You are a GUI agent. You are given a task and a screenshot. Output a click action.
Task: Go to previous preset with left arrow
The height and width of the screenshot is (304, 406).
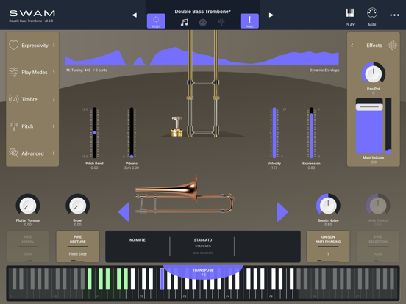coord(134,15)
